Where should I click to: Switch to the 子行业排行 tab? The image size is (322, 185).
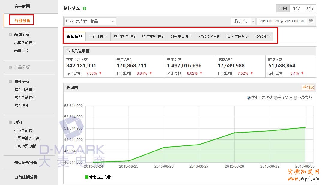pyautogui.click(x=98, y=37)
